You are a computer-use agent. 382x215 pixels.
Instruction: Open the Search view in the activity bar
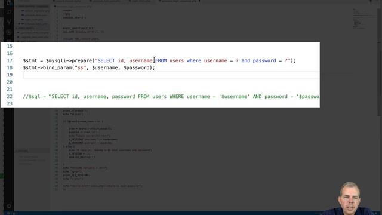[x=9, y=12]
